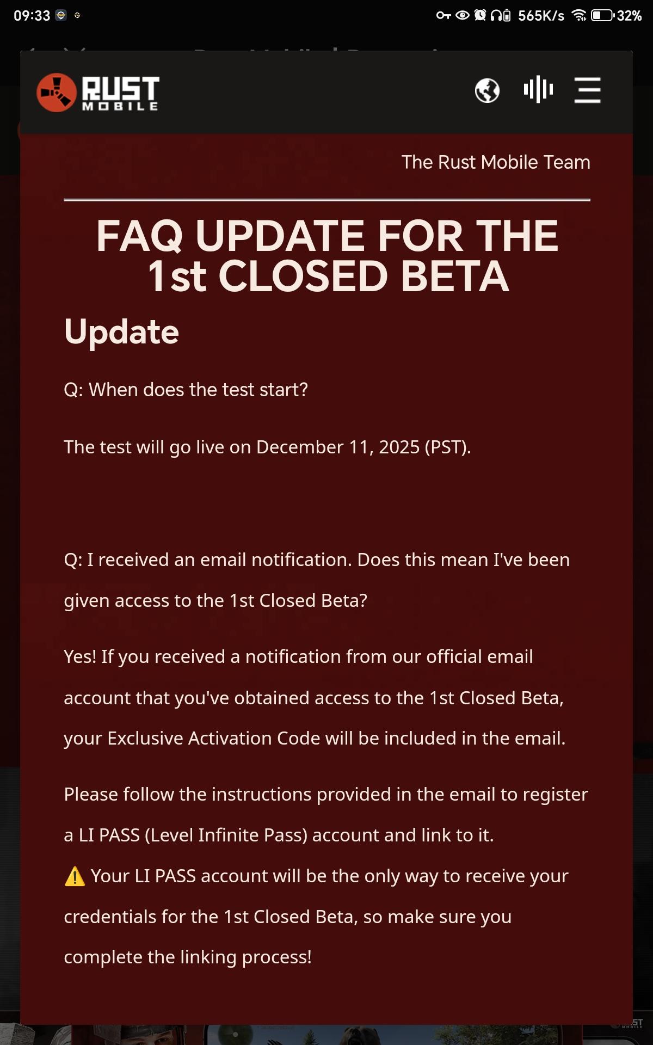653x1045 pixels.
Task: Tap the December 11, 2025 answer text
Action: 267,447
